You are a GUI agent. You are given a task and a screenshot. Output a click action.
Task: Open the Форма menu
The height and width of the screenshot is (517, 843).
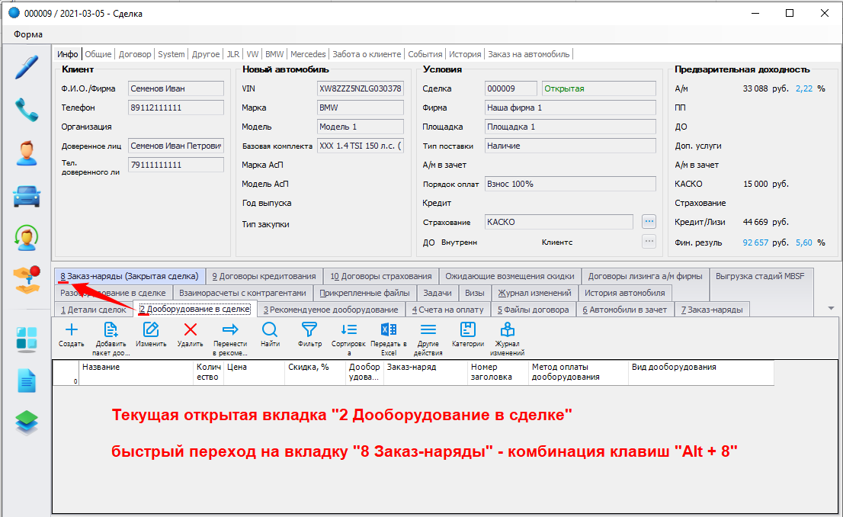[28, 34]
